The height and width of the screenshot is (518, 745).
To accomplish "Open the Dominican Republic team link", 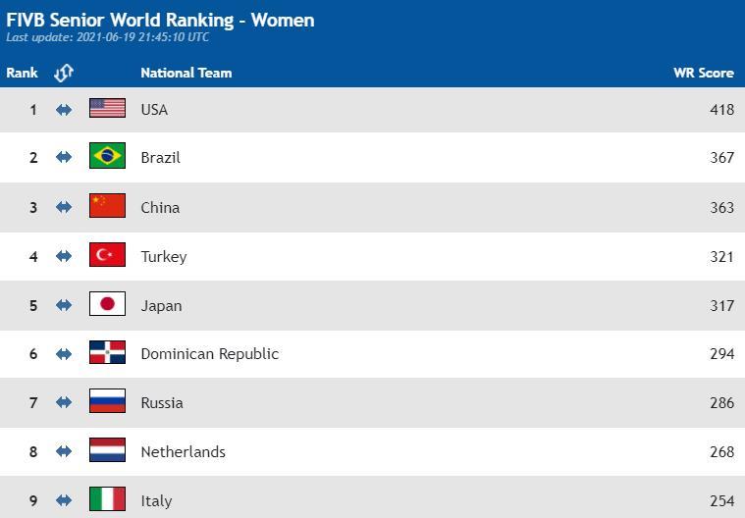I will coord(209,354).
